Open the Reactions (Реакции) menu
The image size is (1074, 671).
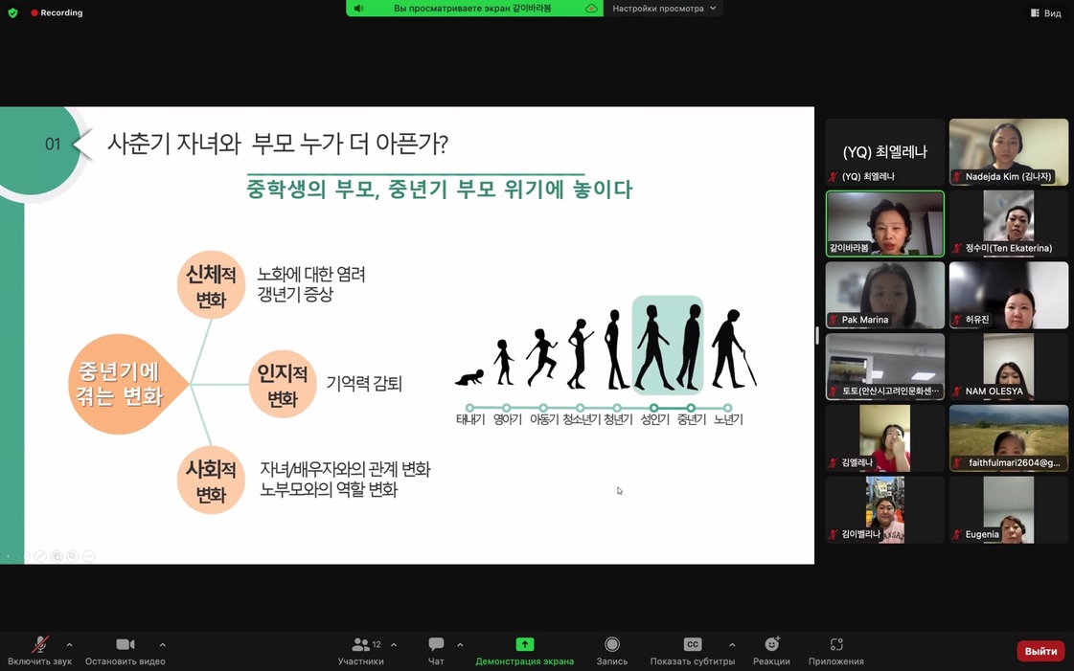click(x=771, y=645)
